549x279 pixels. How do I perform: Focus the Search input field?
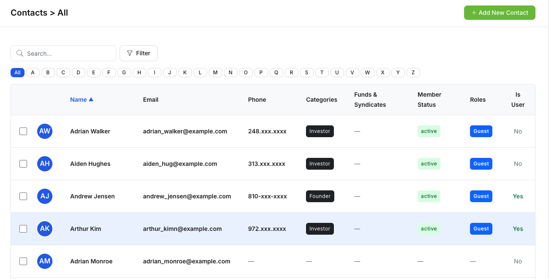pyautogui.click(x=68, y=54)
